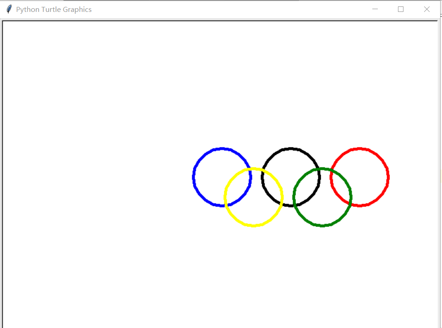Close the Python Turtle Graphics window
The width and height of the screenshot is (442, 328).
[x=427, y=9]
